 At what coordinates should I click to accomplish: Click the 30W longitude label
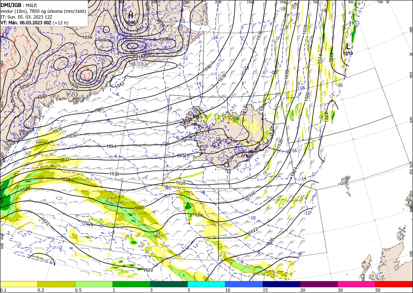[x=154, y=2]
